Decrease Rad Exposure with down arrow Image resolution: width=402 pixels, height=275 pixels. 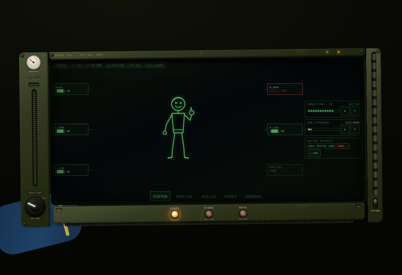(x=355, y=129)
